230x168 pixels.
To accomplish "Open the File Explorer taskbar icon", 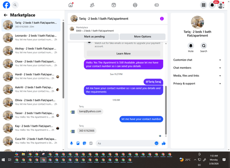I will (x=23, y=154).
